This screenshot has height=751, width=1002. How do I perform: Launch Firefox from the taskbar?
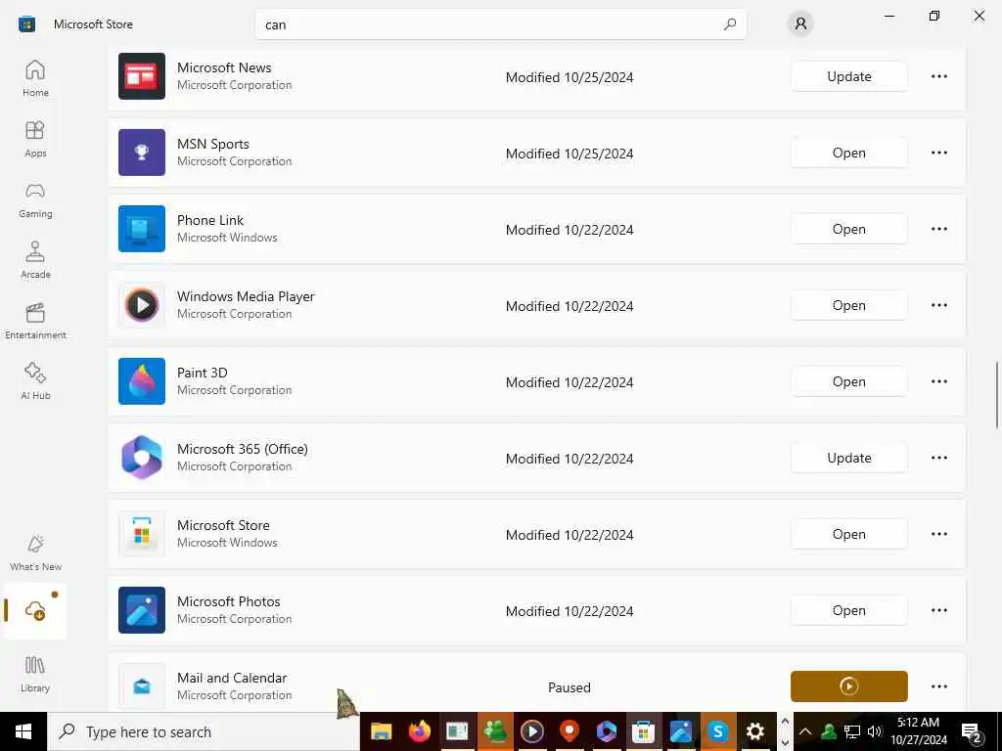tap(419, 731)
